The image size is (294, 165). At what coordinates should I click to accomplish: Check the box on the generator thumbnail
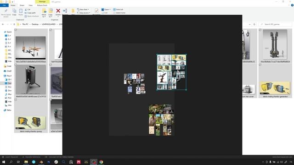[x=260, y=65]
